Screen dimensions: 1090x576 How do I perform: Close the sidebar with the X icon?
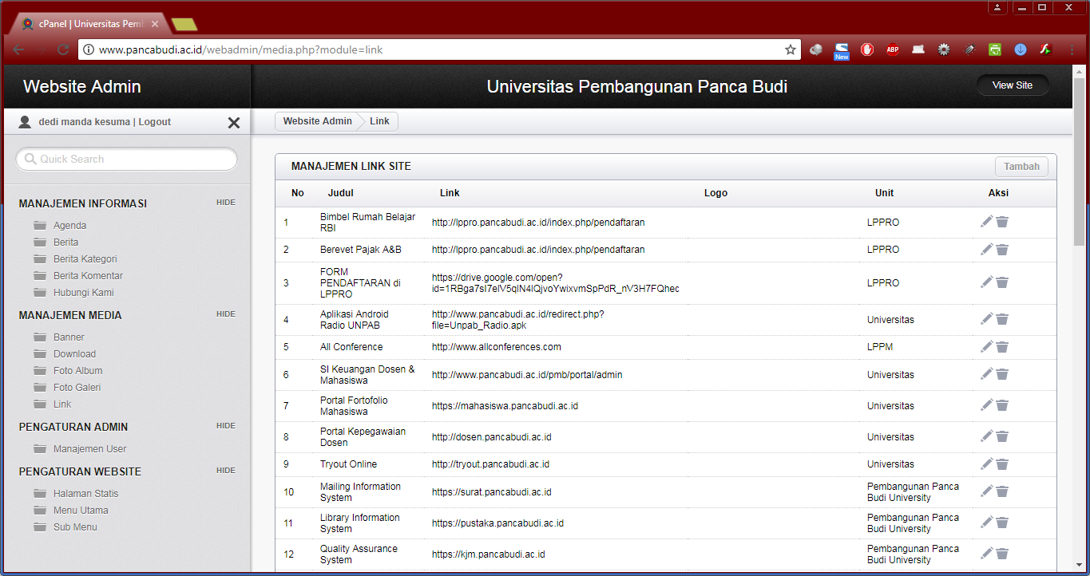coord(234,123)
